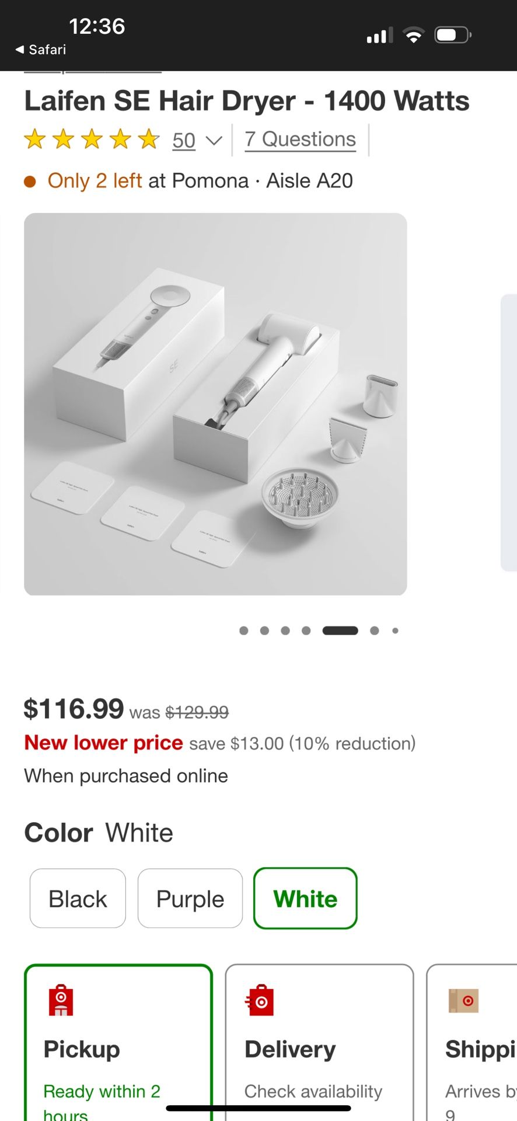Screen dimensions: 517x1121
Task: Tap the Pickup store bag icon
Action: point(61,1000)
